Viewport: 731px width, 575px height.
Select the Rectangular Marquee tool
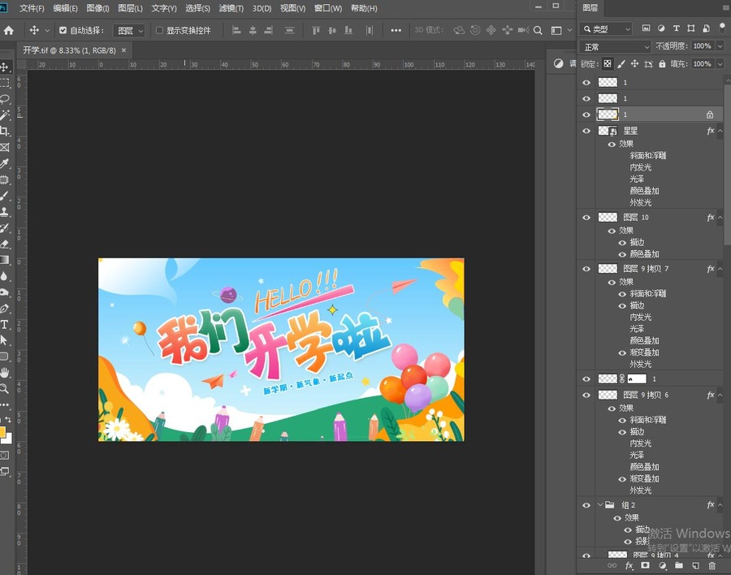[5, 83]
